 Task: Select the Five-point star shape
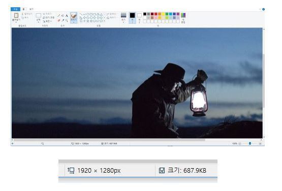[88, 21]
